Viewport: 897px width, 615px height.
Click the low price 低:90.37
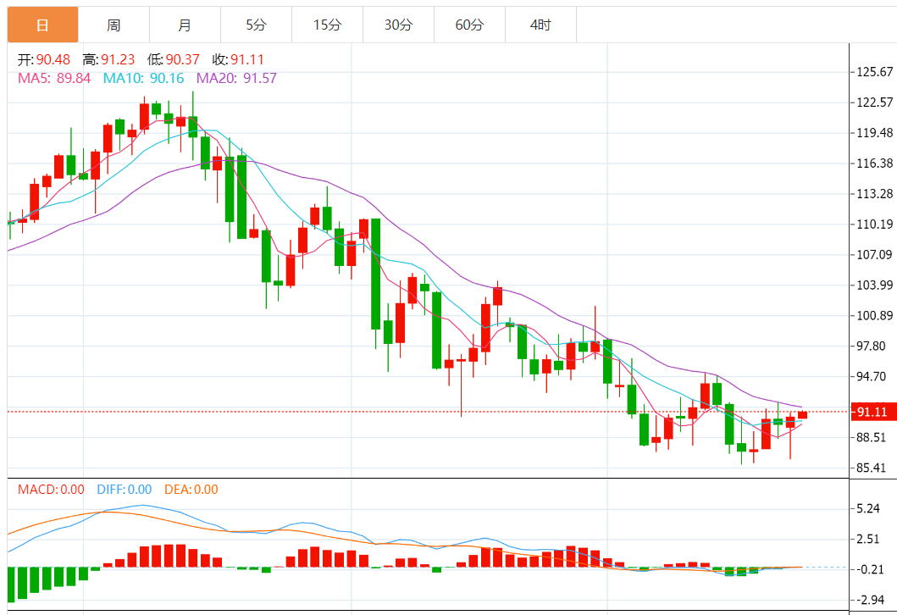click(x=174, y=59)
